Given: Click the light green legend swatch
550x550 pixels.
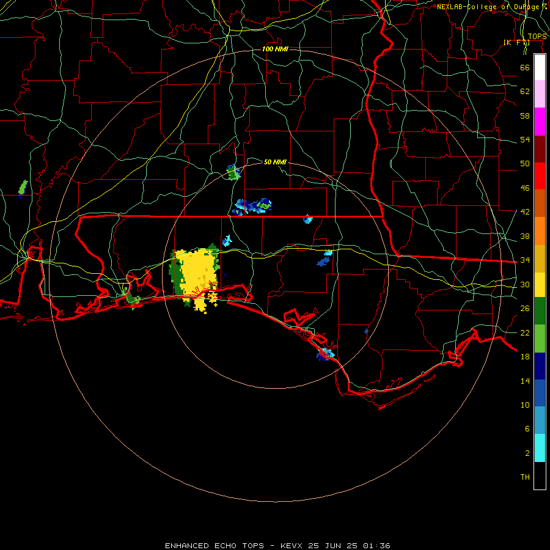Looking at the screenshot, I should coord(540,339).
